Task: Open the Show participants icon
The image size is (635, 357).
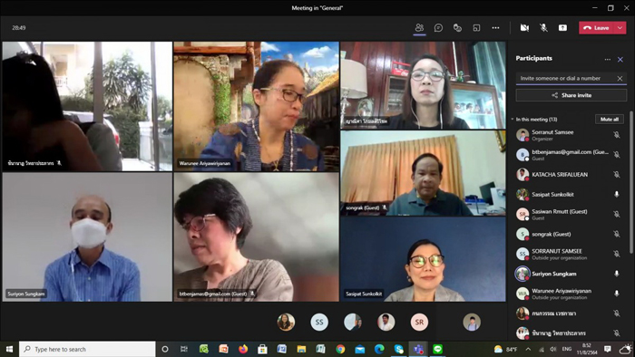Action: (419, 28)
